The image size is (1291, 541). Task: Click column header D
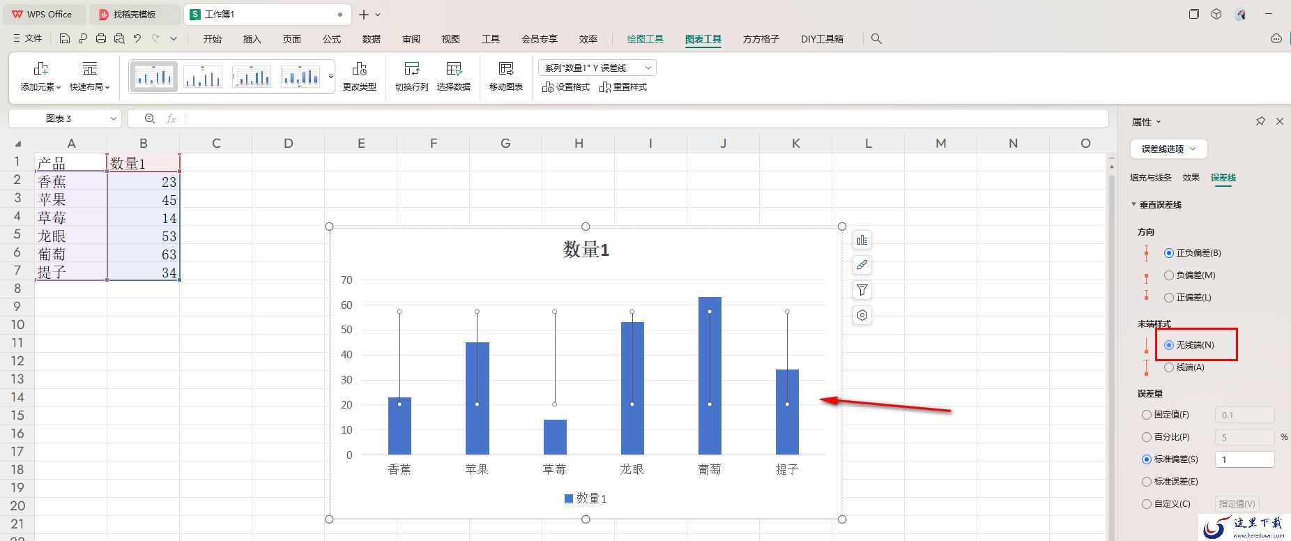click(289, 143)
